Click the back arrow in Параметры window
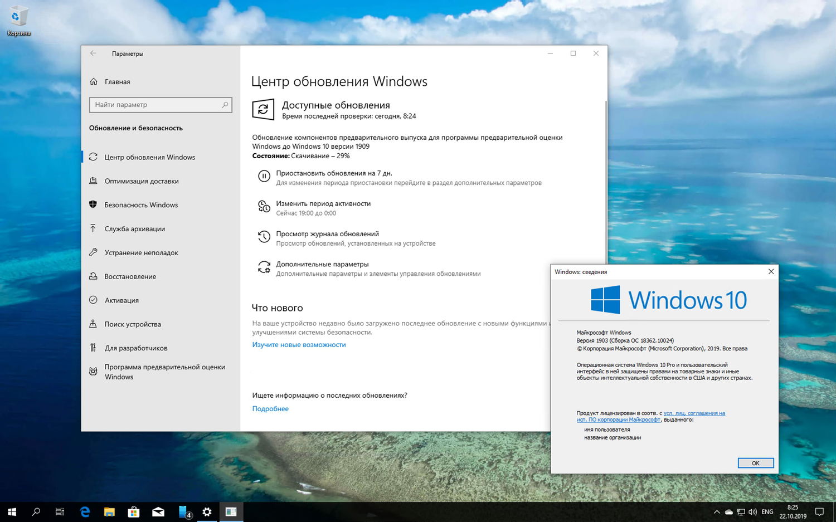 tap(93, 53)
